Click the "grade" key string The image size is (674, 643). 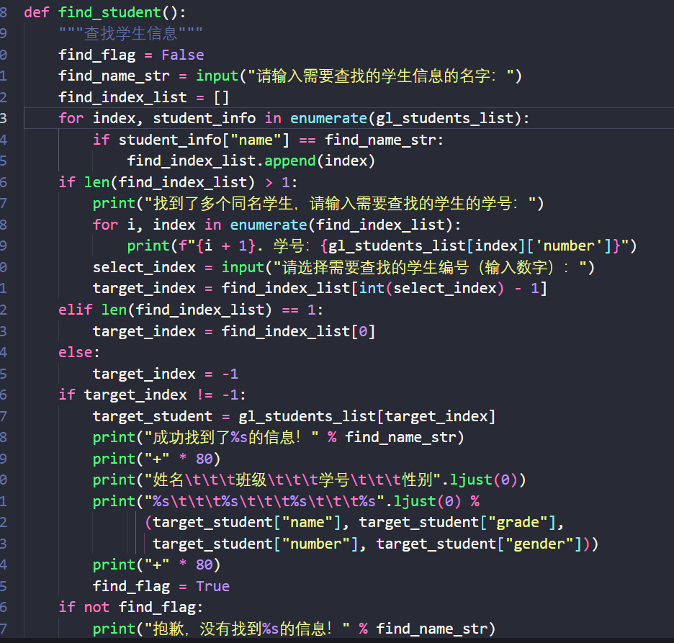[518, 523]
